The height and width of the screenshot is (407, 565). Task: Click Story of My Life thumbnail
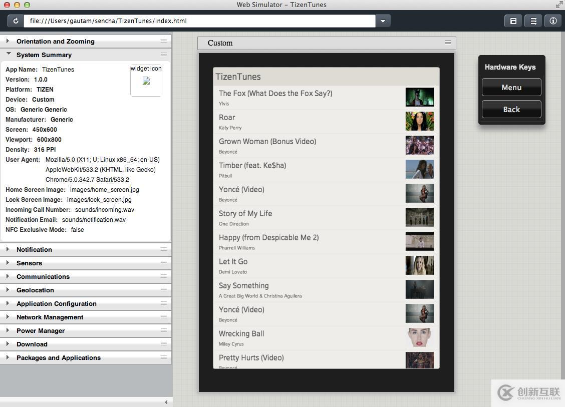click(x=419, y=217)
